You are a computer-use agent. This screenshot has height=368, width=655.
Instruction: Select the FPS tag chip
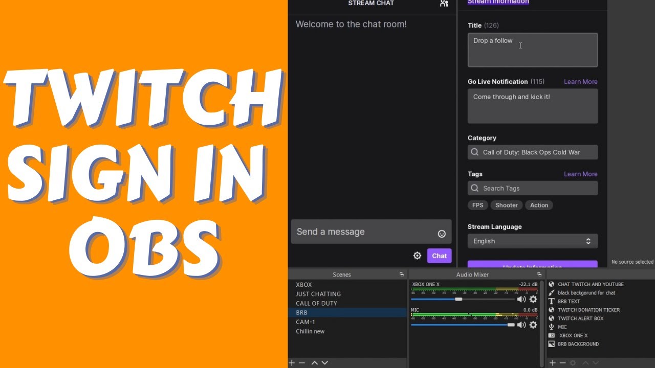[x=477, y=205]
